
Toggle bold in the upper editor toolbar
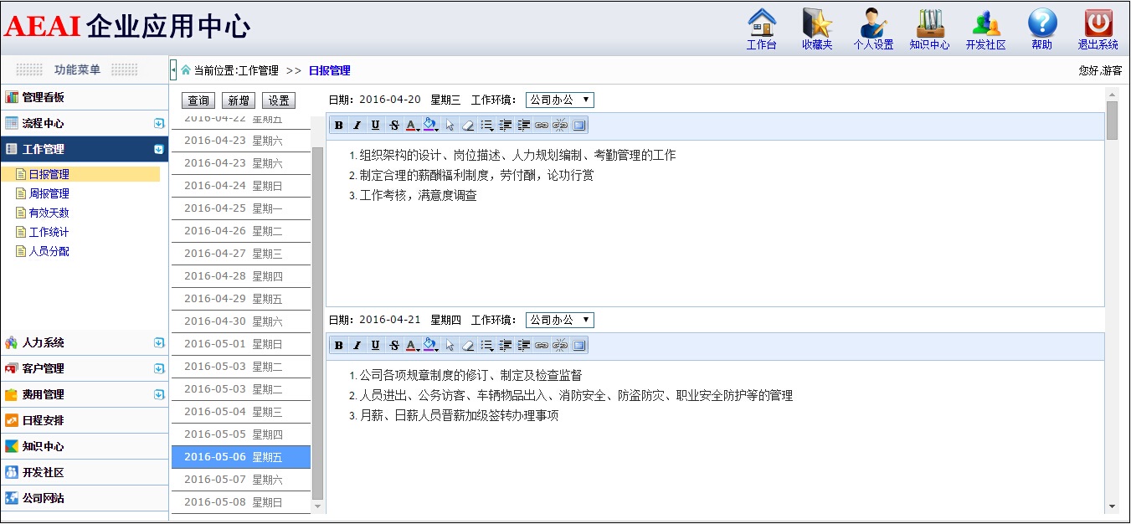tap(339, 126)
